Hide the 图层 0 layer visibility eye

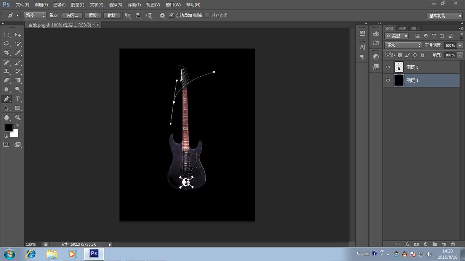388,67
